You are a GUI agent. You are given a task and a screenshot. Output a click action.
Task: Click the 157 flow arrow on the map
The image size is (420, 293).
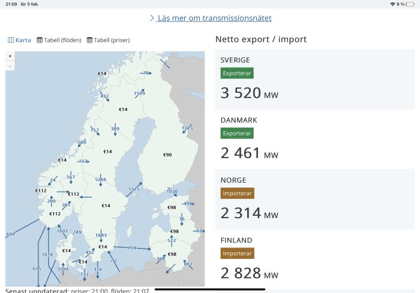pyautogui.click(x=95, y=130)
